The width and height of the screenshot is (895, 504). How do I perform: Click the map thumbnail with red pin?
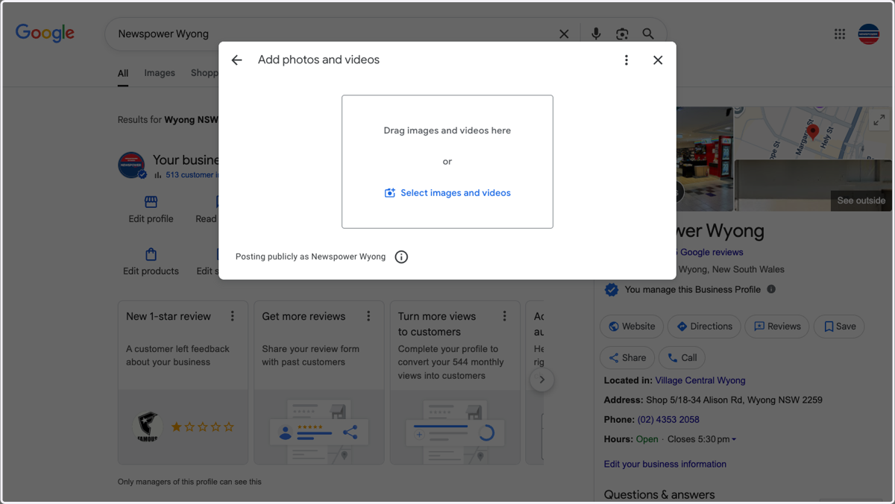812,133
